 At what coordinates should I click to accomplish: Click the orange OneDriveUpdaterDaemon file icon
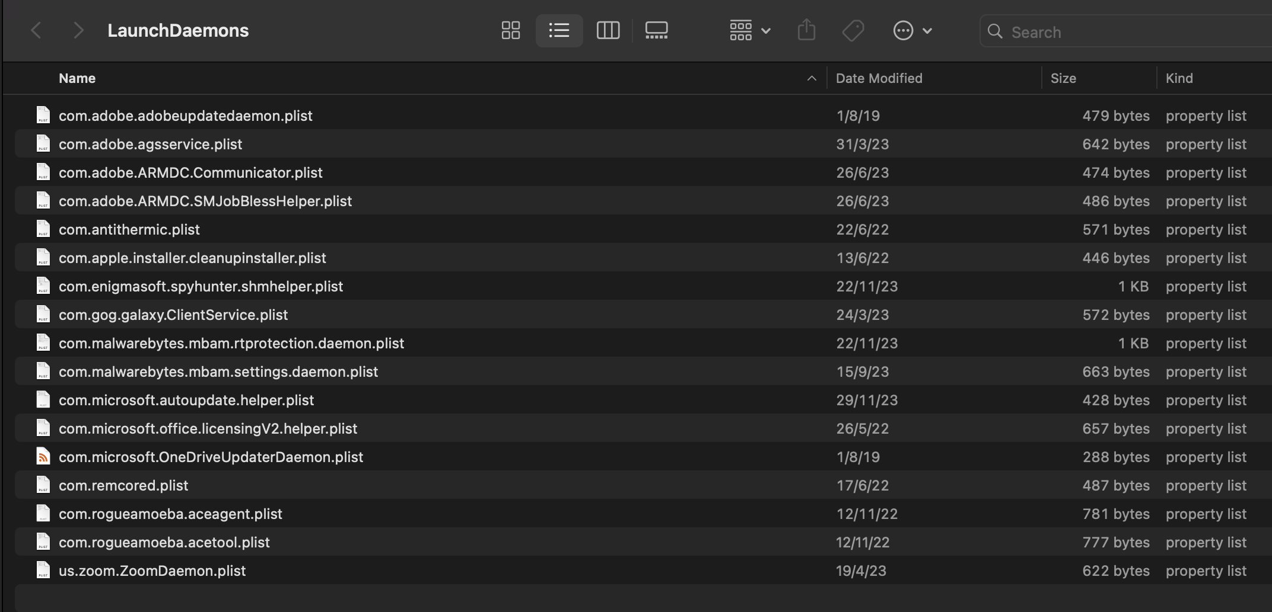43,456
